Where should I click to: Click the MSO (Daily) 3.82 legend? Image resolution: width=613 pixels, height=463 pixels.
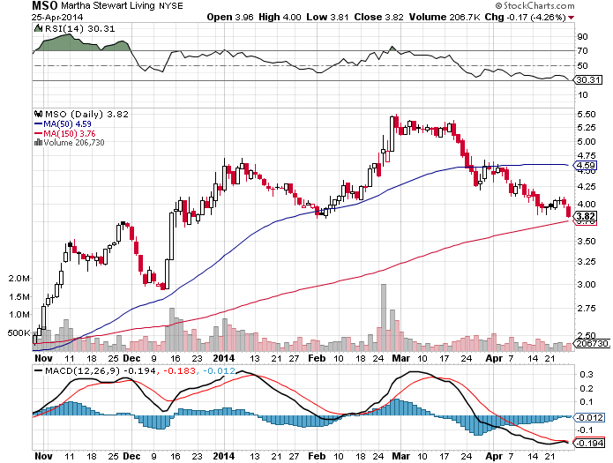[x=86, y=114]
